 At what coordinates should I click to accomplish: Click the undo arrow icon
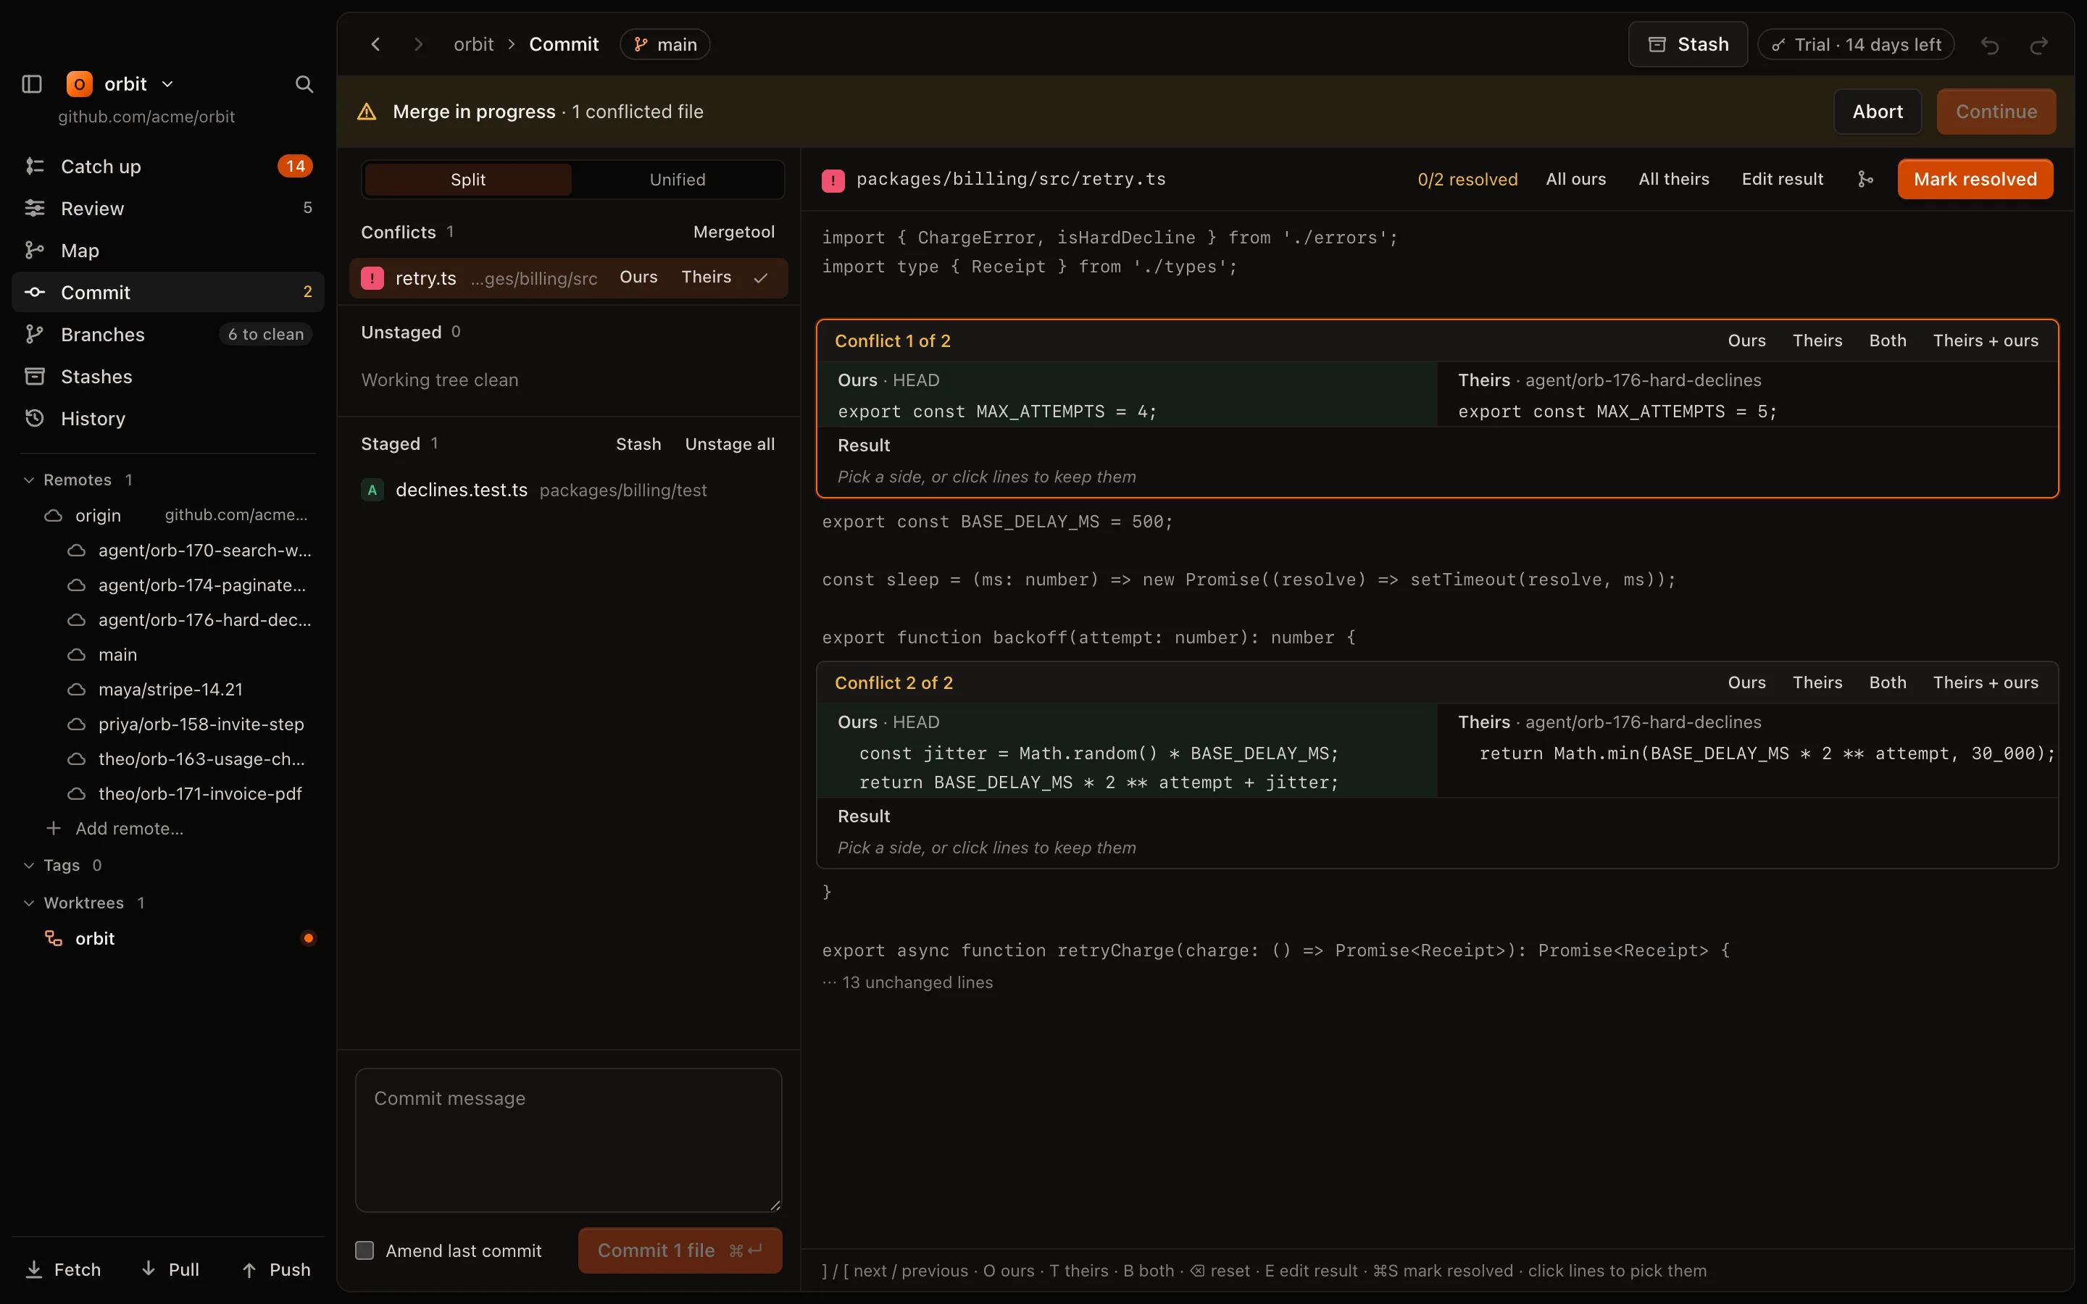click(1990, 45)
